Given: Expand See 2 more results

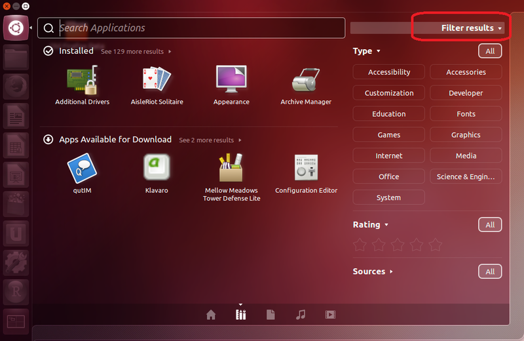Looking at the screenshot, I should 210,140.
